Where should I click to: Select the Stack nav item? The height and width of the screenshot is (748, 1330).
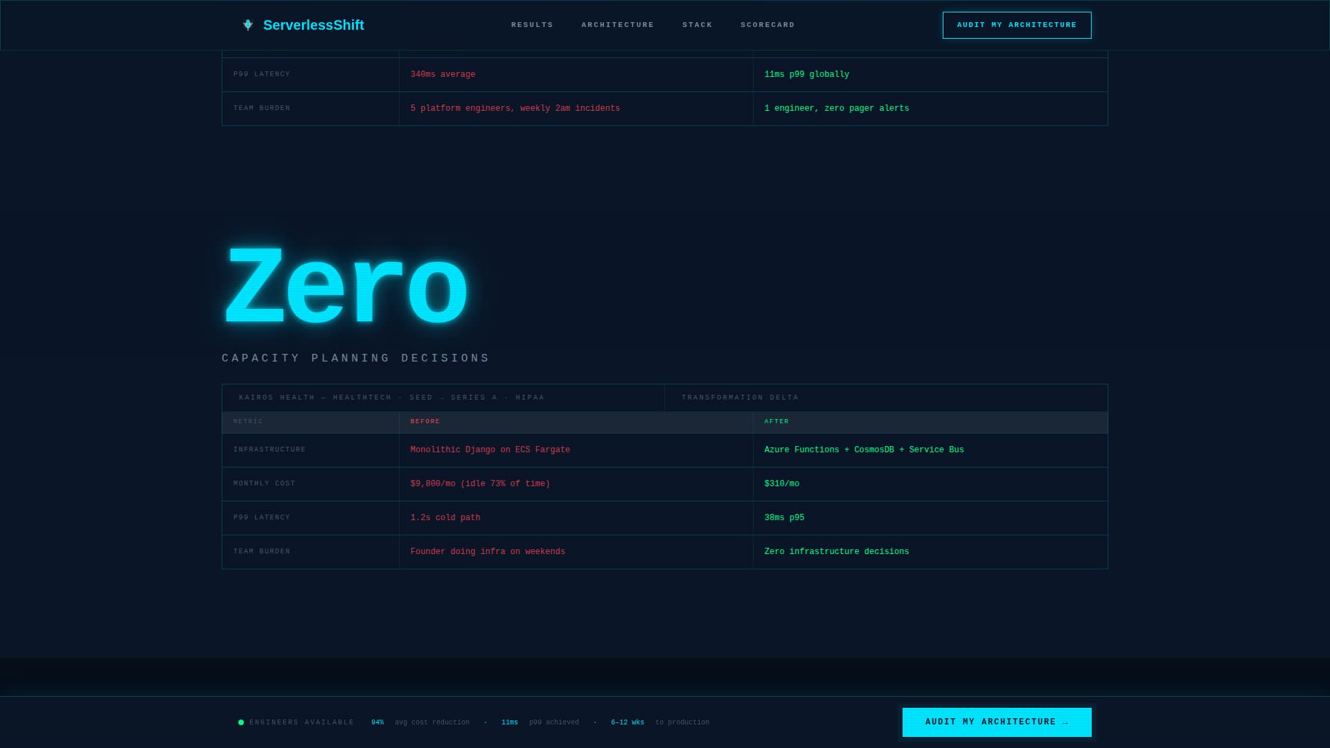pos(698,25)
